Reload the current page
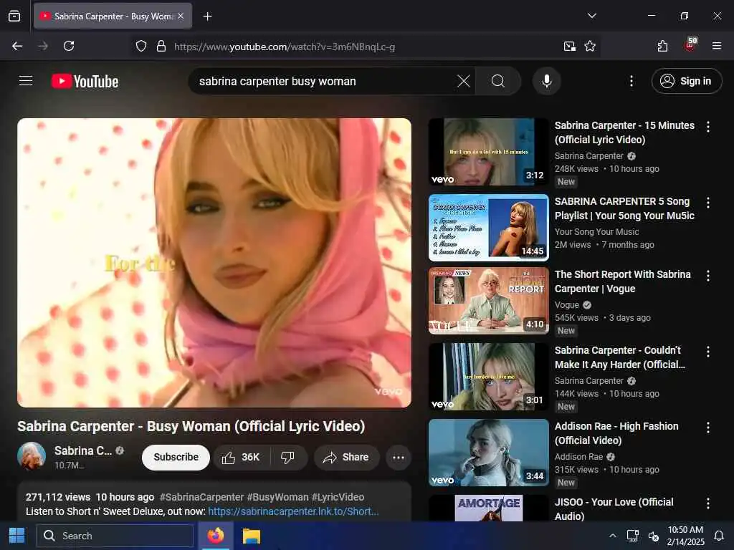This screenshot has height=550, width=734. coord(69,46)
